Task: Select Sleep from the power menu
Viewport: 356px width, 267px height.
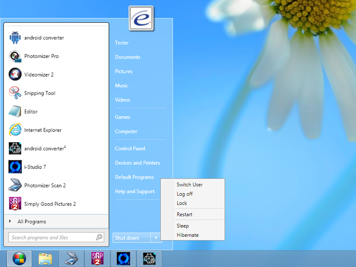Action: point(183,226)
